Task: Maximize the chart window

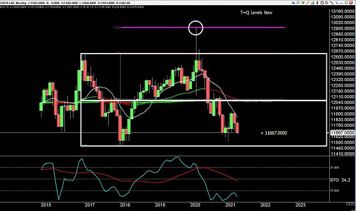Action: click(x=346, y=3)
